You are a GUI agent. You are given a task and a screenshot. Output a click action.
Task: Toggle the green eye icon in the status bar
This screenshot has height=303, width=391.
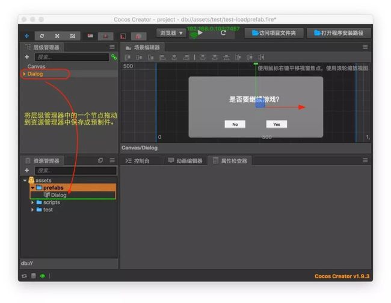click(x=43, y=276)
